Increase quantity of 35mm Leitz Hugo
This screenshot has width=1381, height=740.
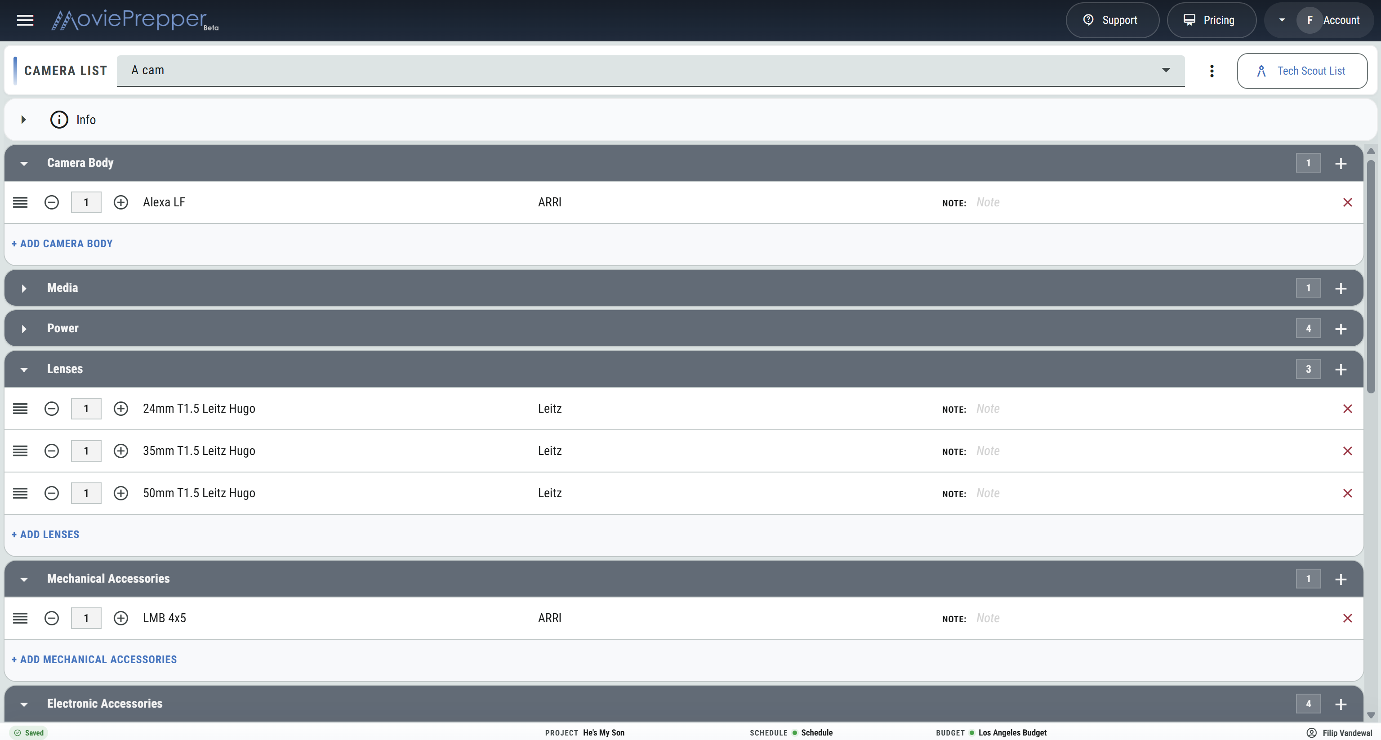click(121, 451)
